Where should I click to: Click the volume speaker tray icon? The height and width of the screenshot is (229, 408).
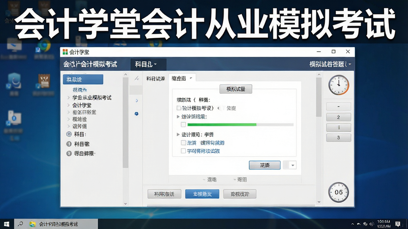372,224
